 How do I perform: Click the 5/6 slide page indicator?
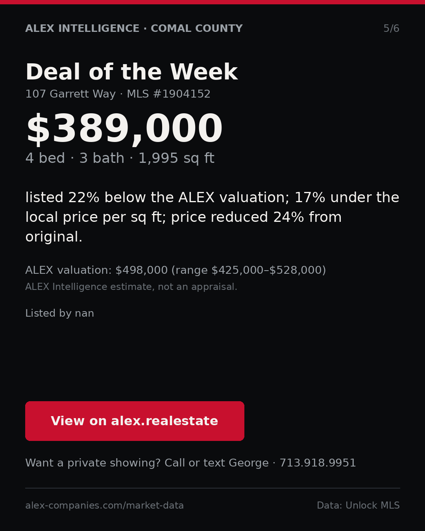click(391, 29)
